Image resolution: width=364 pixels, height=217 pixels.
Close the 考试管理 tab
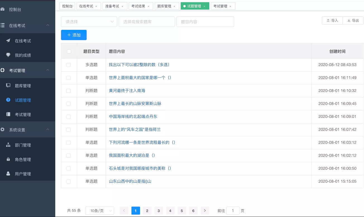point(230,6)
